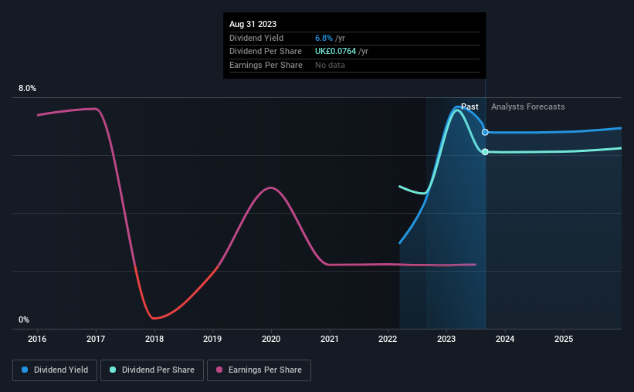Screen dimensions: 634x392
Task: Click the tooltip Dividend Per Share row label
Action: (266, 52)
